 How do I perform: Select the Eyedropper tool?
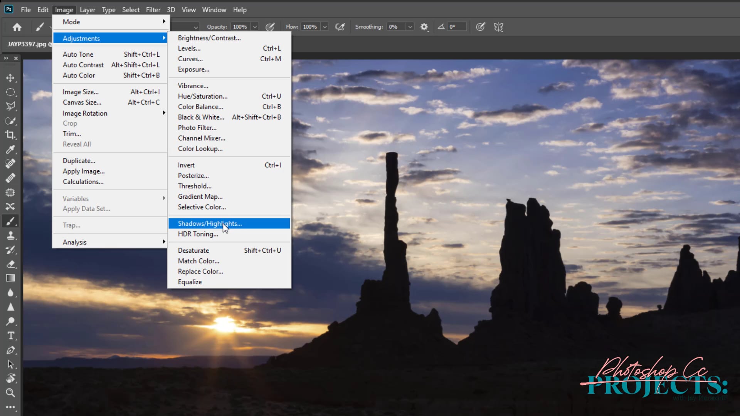click(x=10, y=149)
